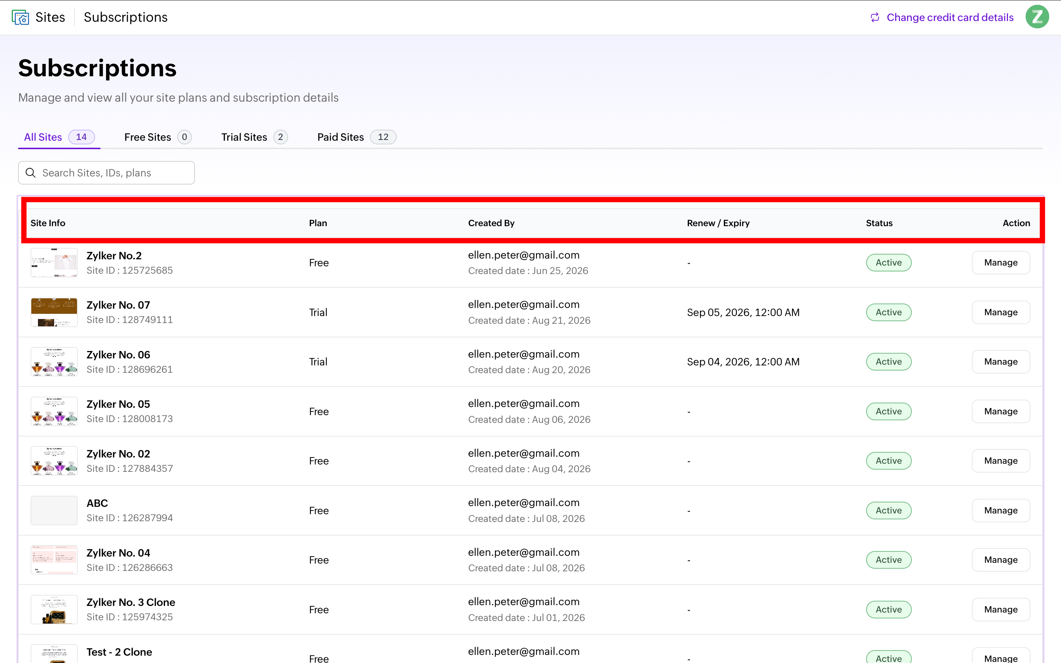Open the Zylker No. 04 site thumbnail
This screenshot has width=1061, height=663.
54,560
